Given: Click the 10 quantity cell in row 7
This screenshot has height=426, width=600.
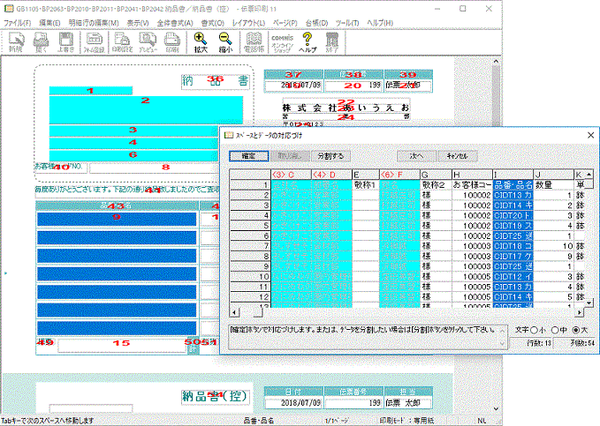Looking at the screenshot, I should [x=553, y=246].
